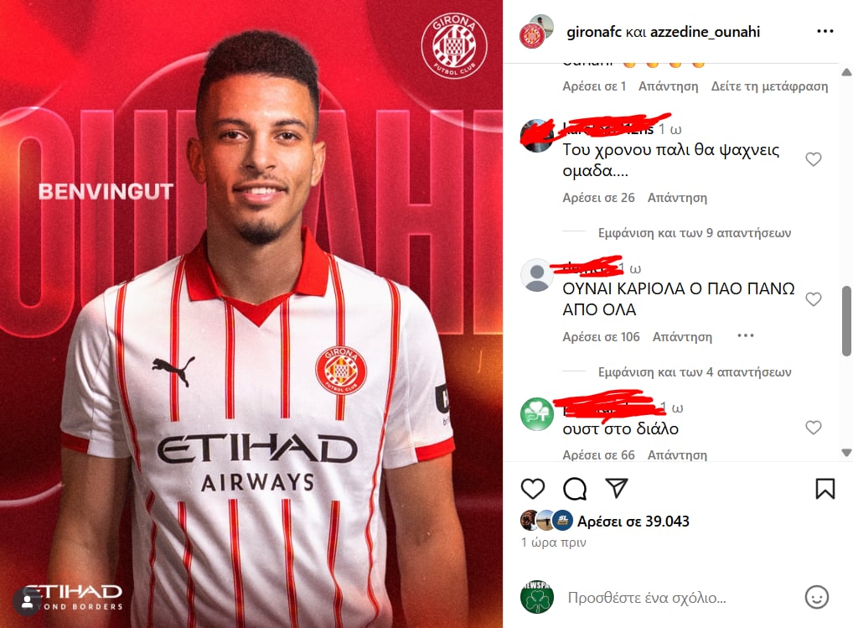The width and height of the screenshot is (853, 628).
Task: Click the comments scrollbar thumb
Action: point(846,321)
